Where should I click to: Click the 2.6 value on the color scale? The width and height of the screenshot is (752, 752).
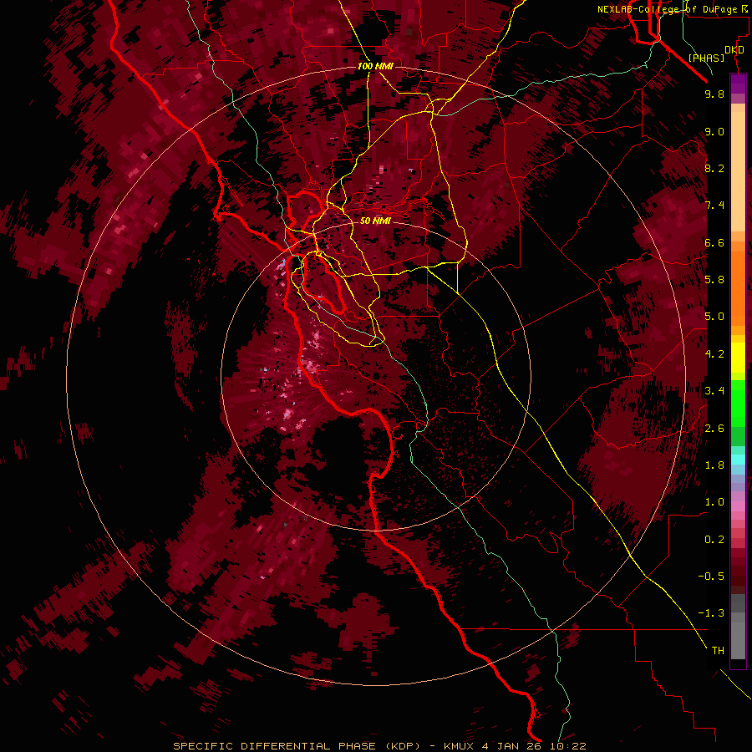coord(714,429)
